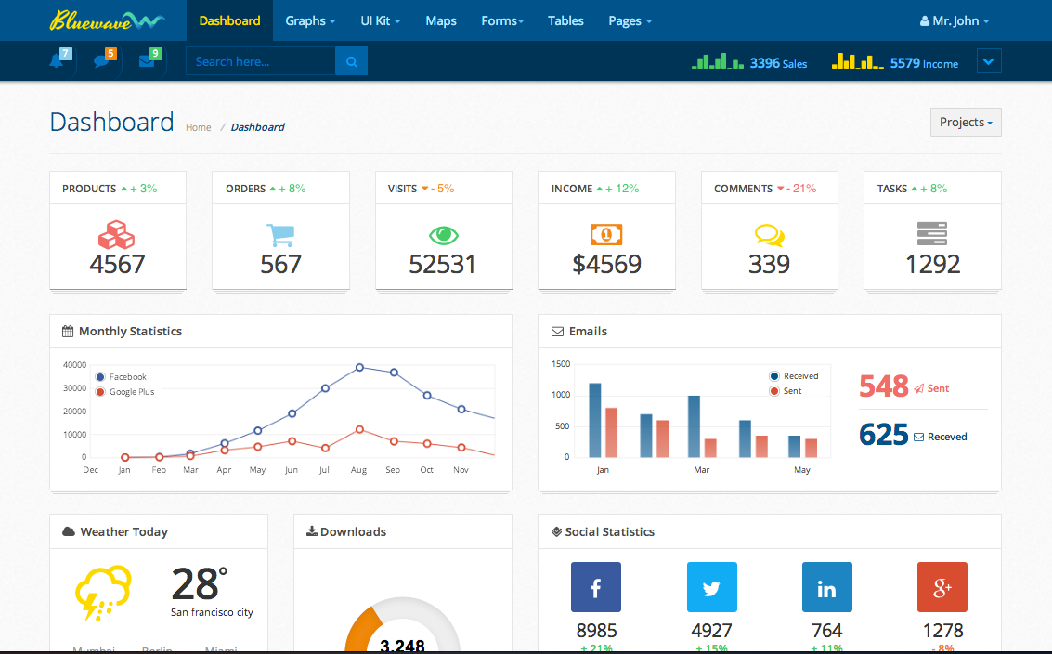Expand the chevron-down stats toggle button
This screenshot has height=654, width=1052.
(x=989, y=62)
